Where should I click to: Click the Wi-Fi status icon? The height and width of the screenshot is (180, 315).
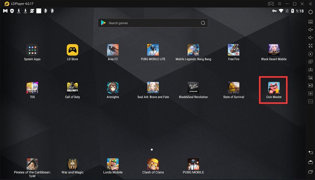(281, 11)
